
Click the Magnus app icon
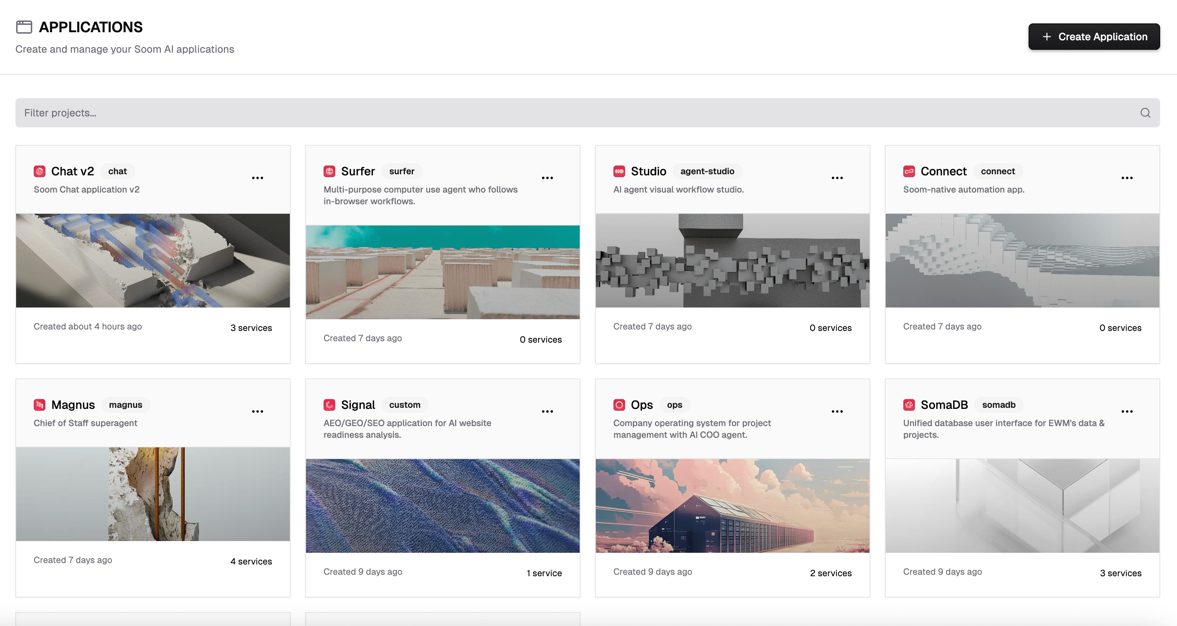click(x=40, y=405)
